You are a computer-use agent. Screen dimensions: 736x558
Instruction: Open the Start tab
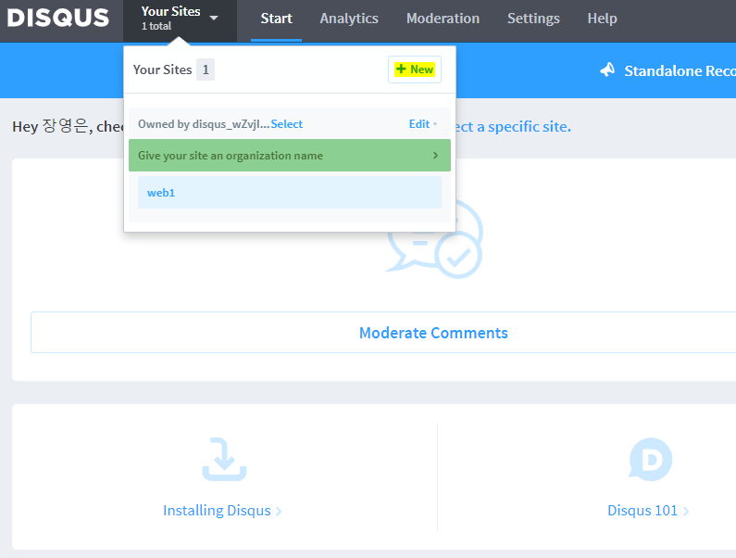276,19
